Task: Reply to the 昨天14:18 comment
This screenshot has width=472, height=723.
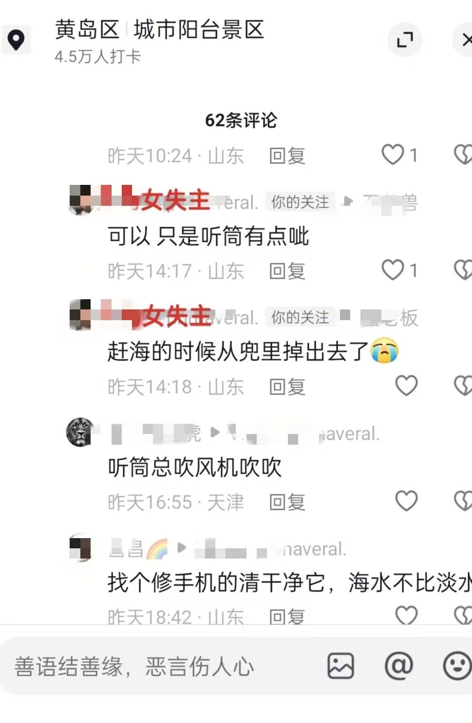Action: [287, 387]
